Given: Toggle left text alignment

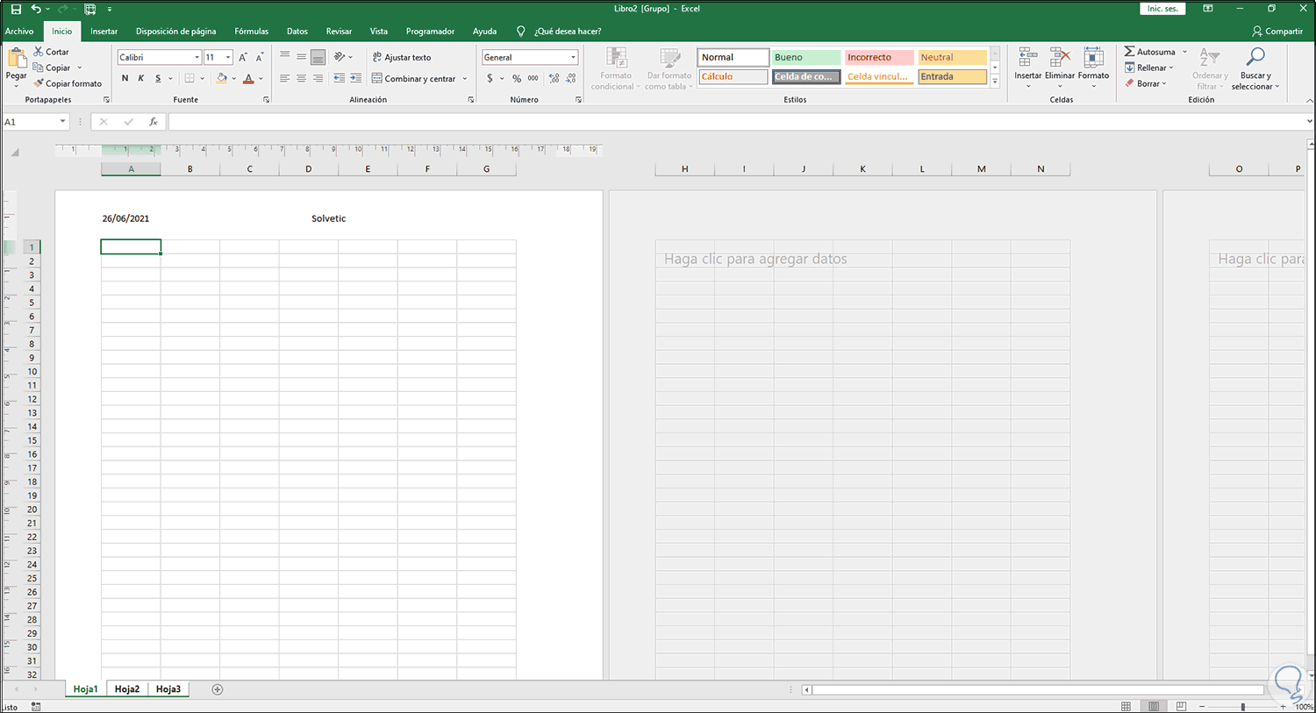Looking at the screenshot, I should (x=284, y=78).
